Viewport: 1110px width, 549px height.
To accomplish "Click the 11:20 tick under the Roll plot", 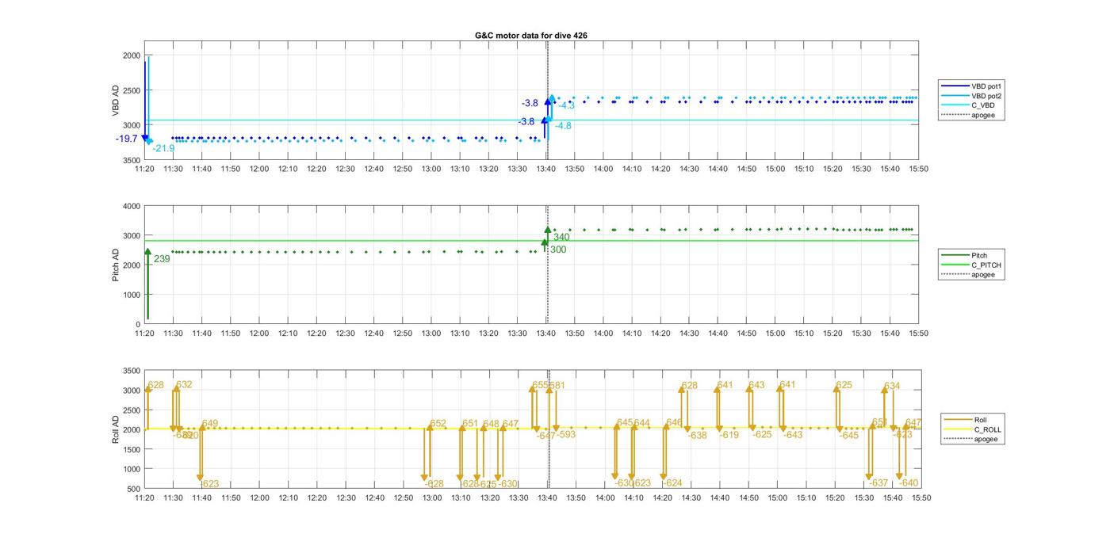I will [x=144, y=498].
